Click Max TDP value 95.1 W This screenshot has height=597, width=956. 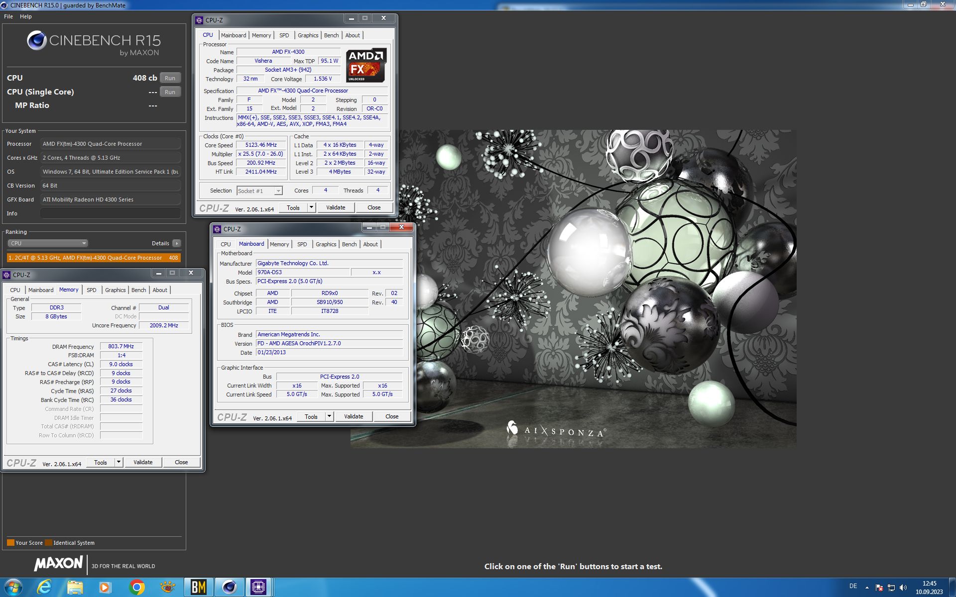[329, 61]
